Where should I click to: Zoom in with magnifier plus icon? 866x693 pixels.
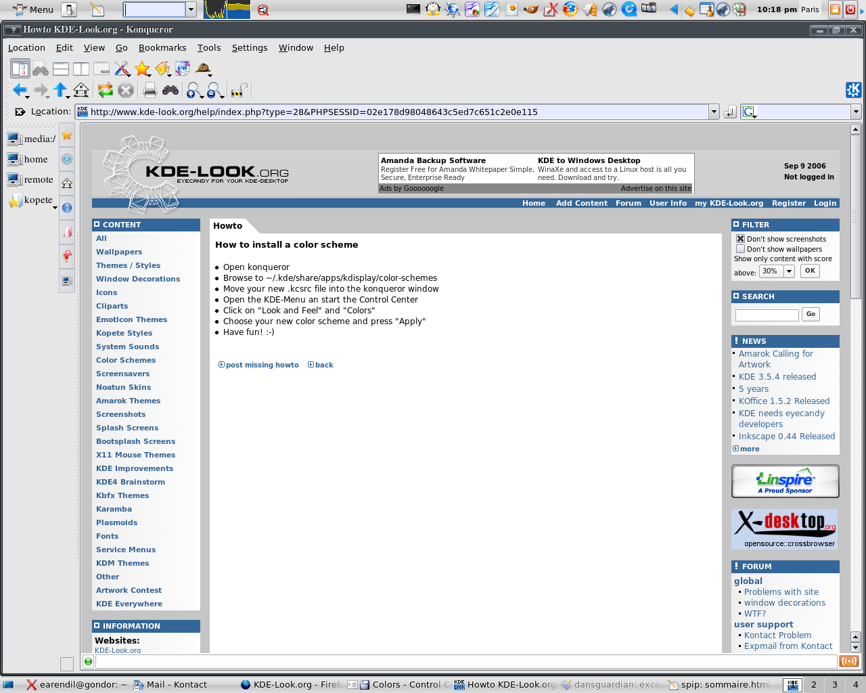pyautogui.click(x=193, y=90)
